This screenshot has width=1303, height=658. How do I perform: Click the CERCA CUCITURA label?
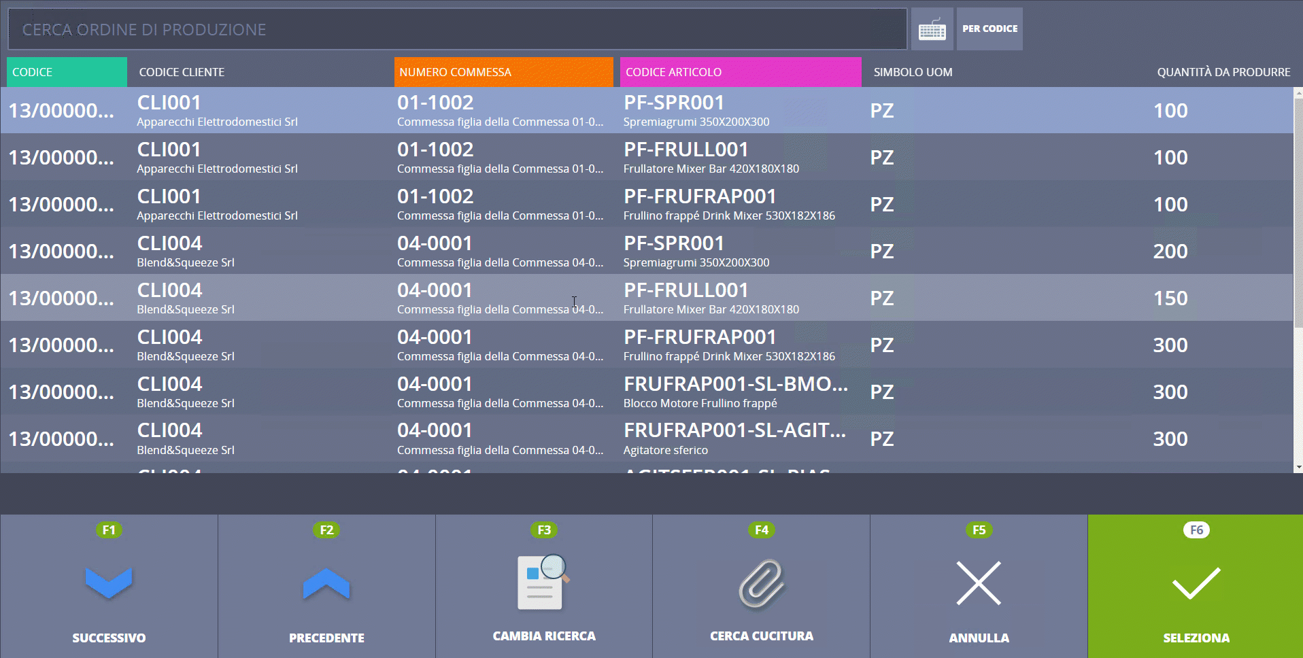[762, 636]
